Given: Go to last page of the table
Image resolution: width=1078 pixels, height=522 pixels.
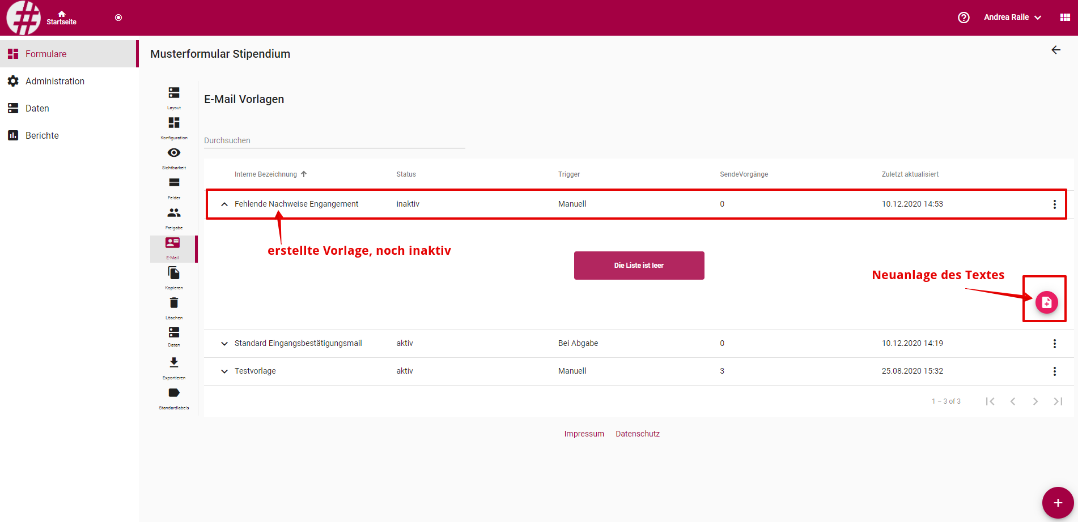Looking at the screenshot, I should click(1058, 401).
